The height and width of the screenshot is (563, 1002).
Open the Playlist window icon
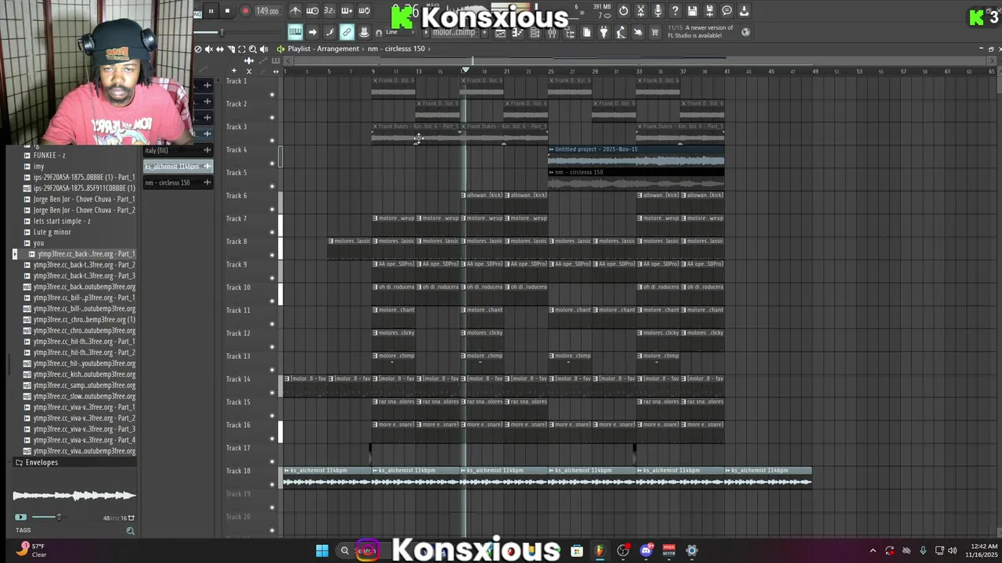click(500, 32)
